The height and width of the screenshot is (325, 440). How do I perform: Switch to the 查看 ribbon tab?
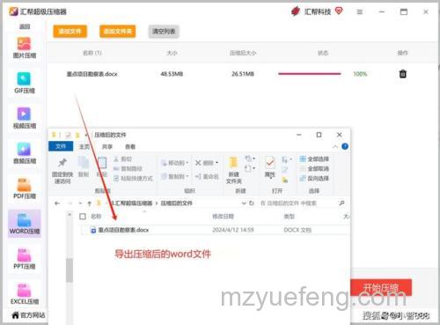[130, 146]
